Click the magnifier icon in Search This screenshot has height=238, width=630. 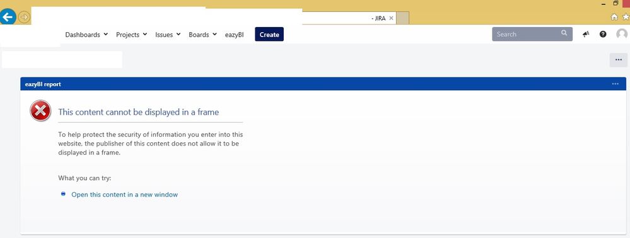[x=564, y=33]
